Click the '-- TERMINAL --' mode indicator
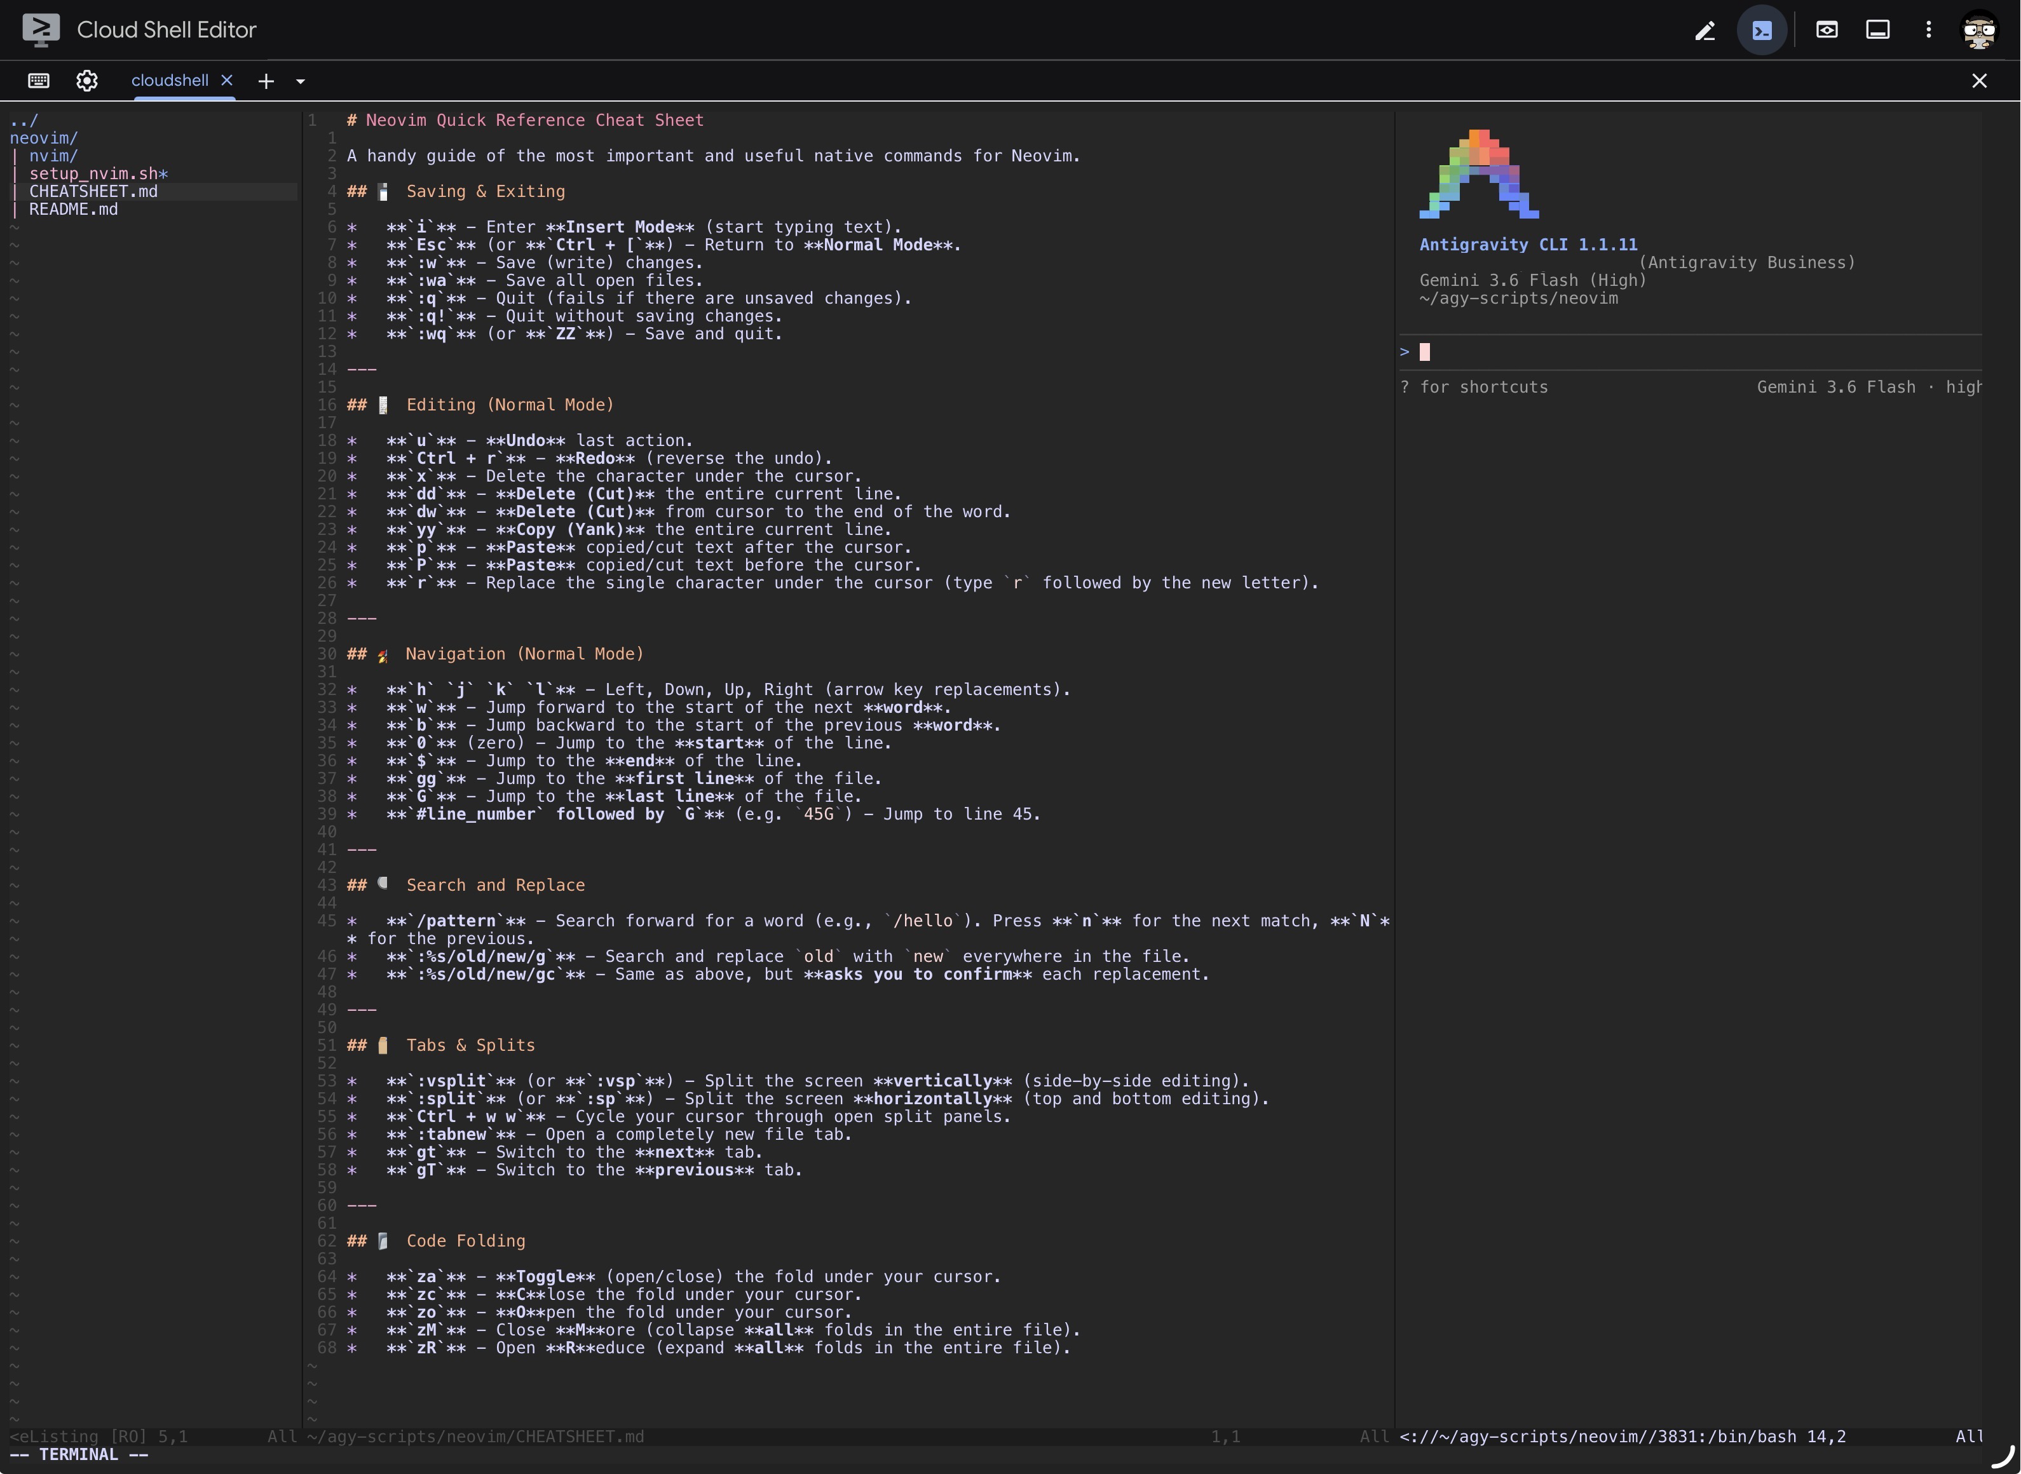2021x1474 pixels. point(79,1456)
